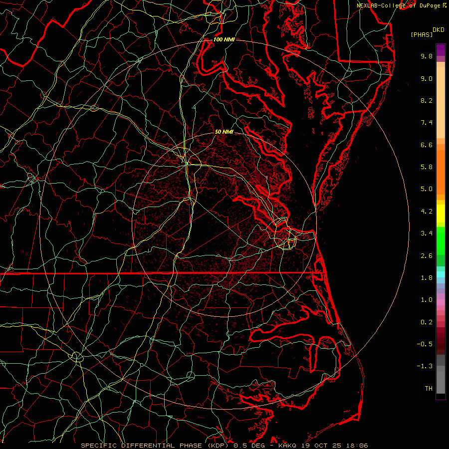The width and height of the screenshot is (449, 449).
Task: Select the 0.2 scale label
Action: click(x=427, y=322)
